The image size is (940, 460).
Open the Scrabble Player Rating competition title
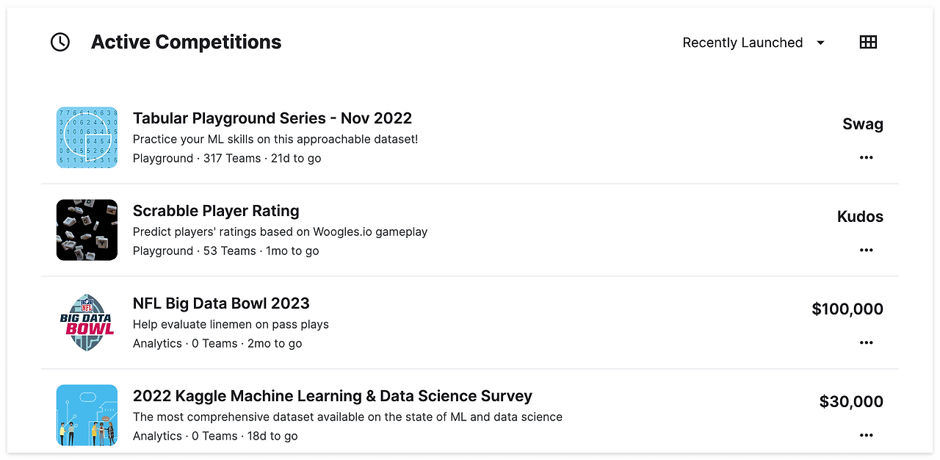pos(216,211)
